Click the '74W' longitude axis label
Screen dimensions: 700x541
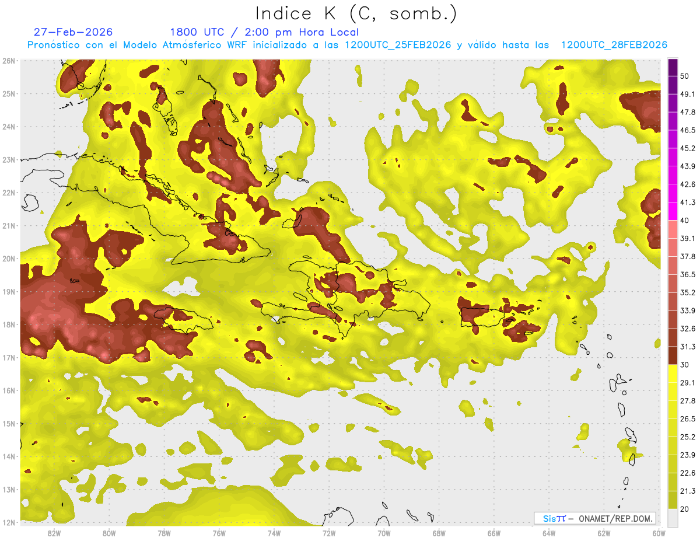tap(274, 533)
